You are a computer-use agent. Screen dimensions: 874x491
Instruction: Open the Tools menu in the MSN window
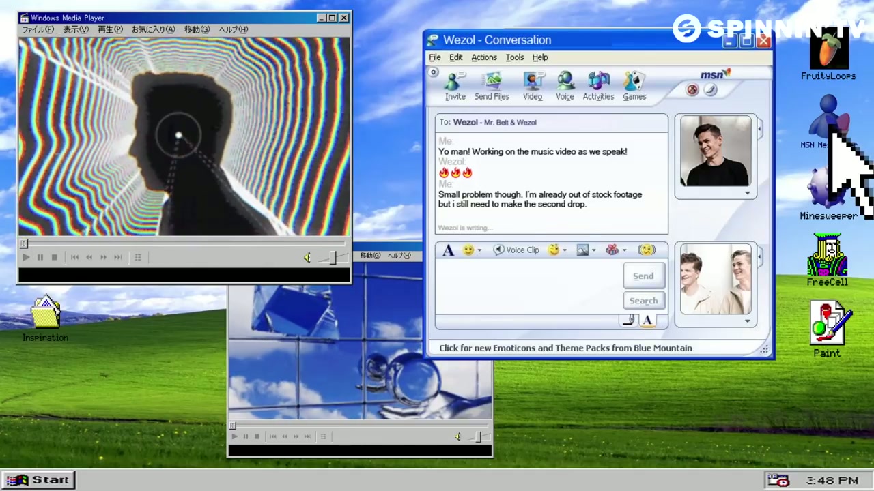514,57
